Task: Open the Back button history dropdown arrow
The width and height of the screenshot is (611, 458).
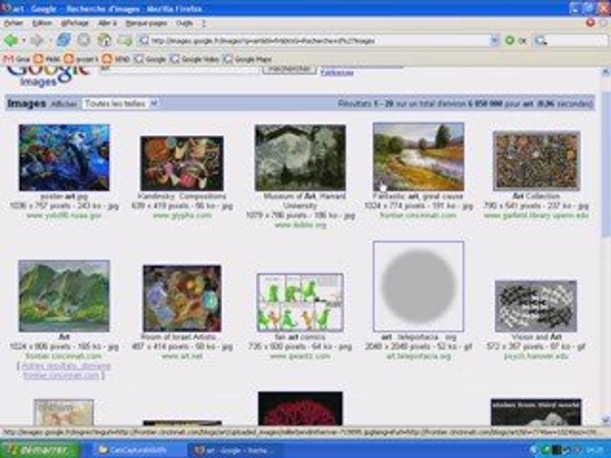Action: click(x=24, y=41)
